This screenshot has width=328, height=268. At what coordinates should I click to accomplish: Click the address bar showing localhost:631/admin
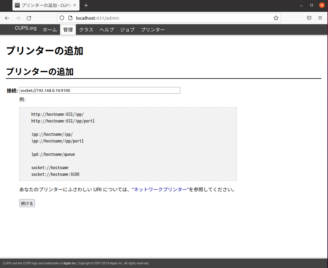coord(169,18)
